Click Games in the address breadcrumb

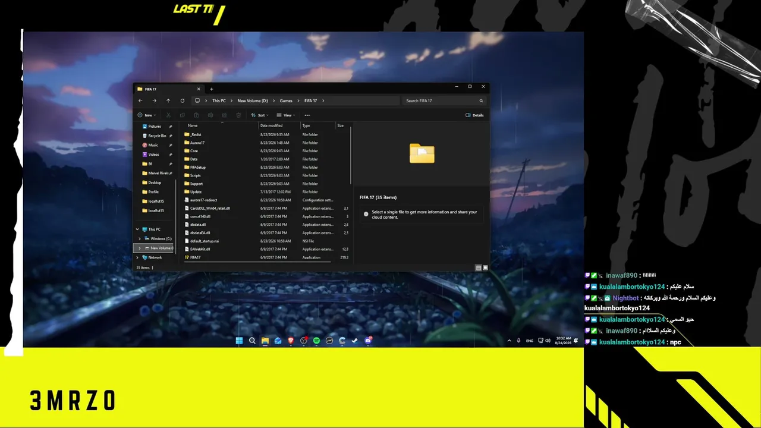(286, 100)
